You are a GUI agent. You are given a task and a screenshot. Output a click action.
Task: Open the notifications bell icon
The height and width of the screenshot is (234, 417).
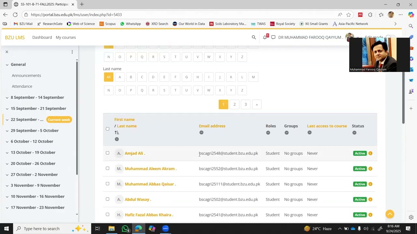click(x=265, y=37)
